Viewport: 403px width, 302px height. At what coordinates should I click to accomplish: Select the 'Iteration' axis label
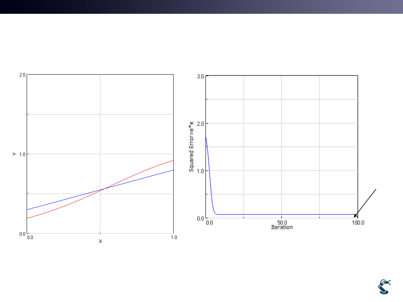(x=282, y=227)
